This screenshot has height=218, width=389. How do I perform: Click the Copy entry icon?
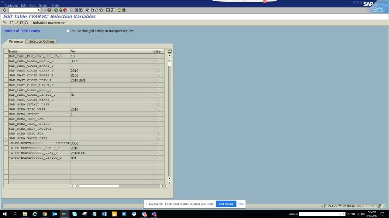[x=26, y=23]
